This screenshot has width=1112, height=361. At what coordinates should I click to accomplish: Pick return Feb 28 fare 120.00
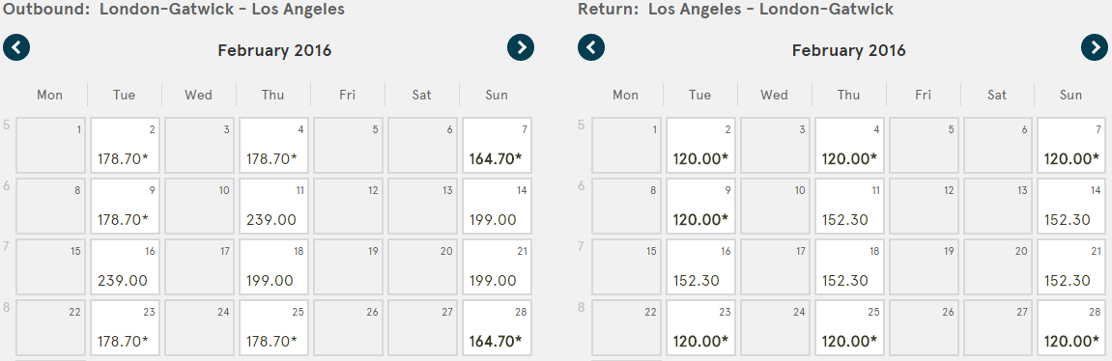[1071, 328]
